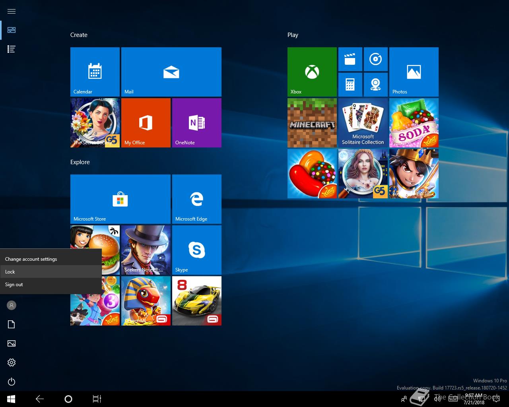Open the OneNote tile

pos(197,123)
